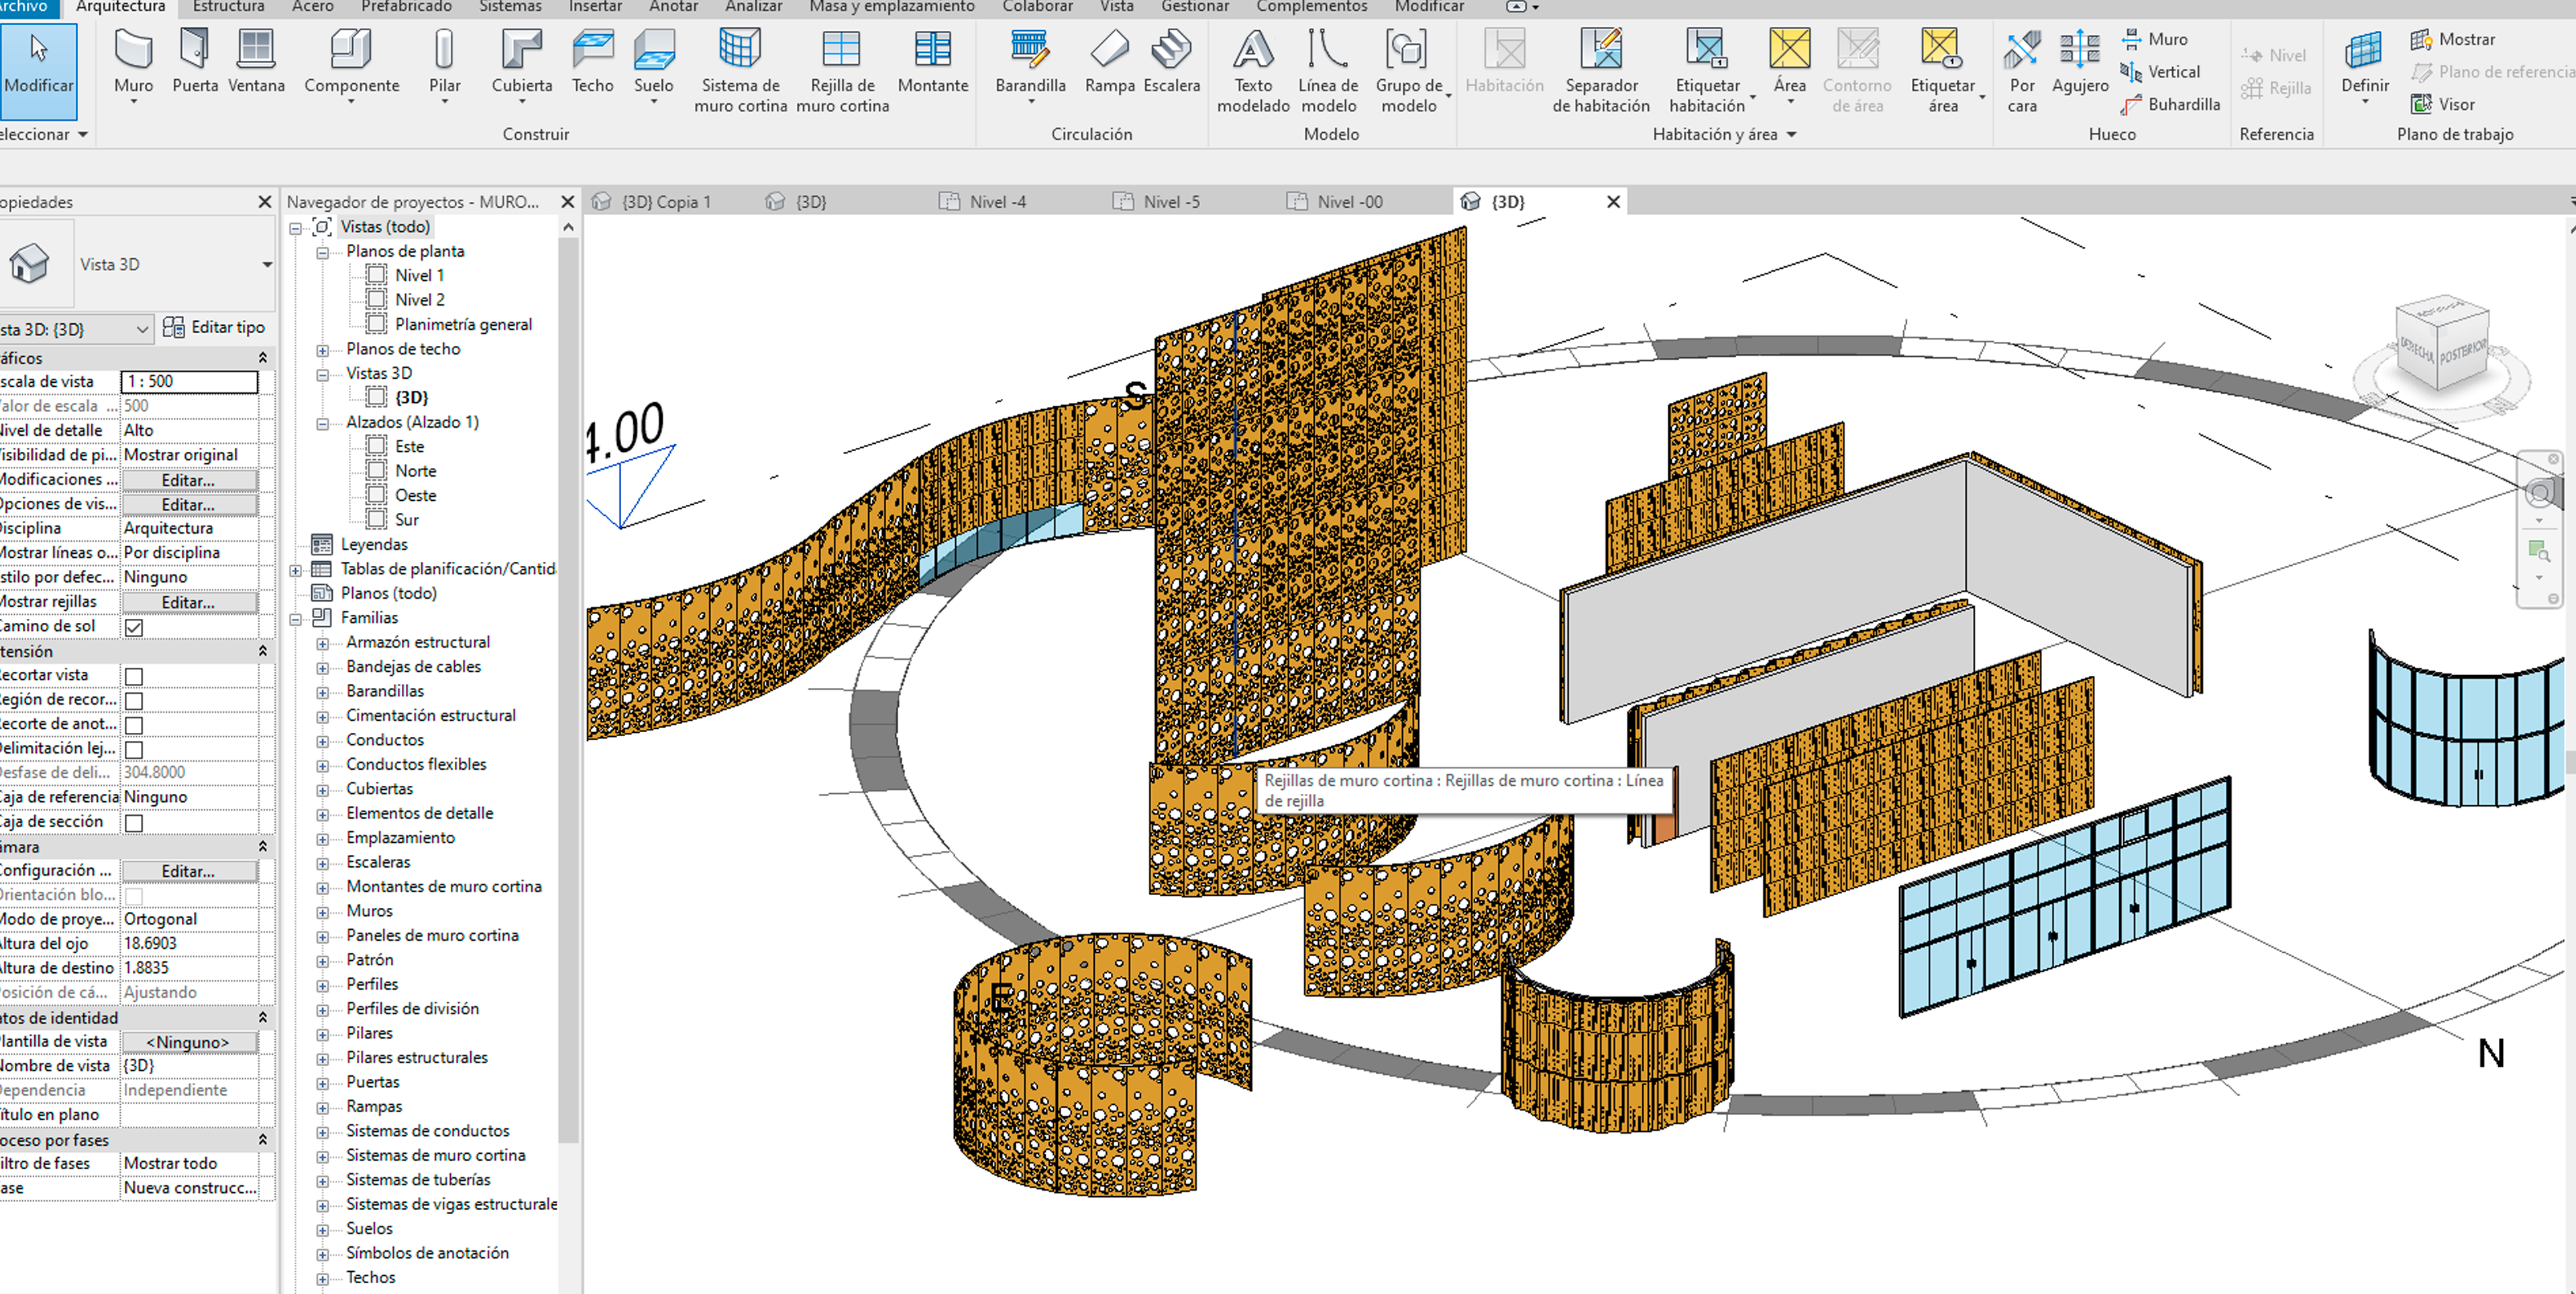Image resolution: width=2576 pixels, height=1294 pixels.
Task: Select the Ventana window tool
Action: click(256, 62)
